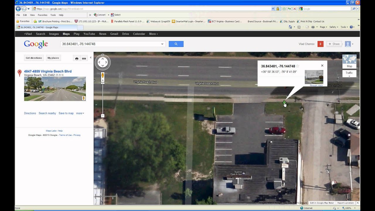This screenshot has height=211, width=375.
Task: Click the Link chain icon in sidebar
Action: tap(84, 58)
